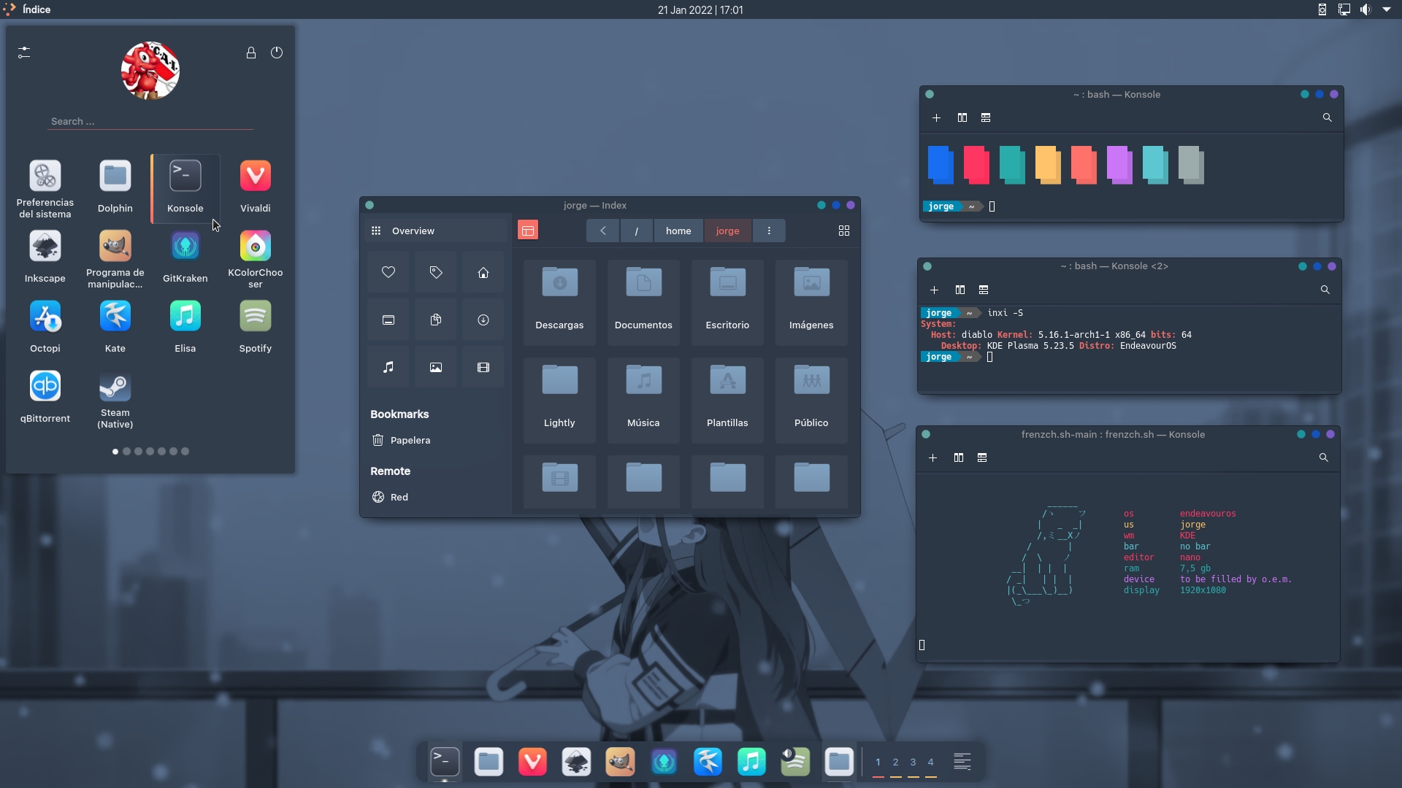Open Red under the Remote section

pos(399,497)
